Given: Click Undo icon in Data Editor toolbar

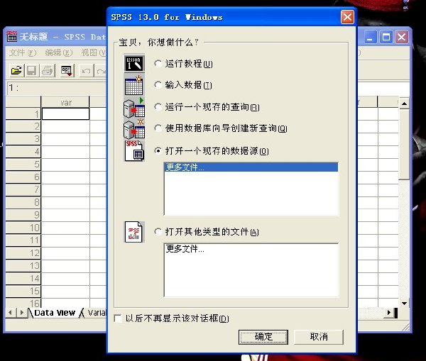Looking at the screenshot, I should tap(87, 71).
